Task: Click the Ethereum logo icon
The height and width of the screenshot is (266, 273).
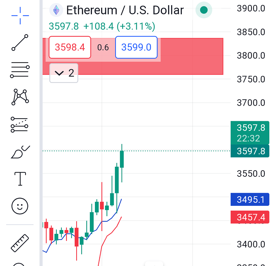Action: [x=56, y=10]
